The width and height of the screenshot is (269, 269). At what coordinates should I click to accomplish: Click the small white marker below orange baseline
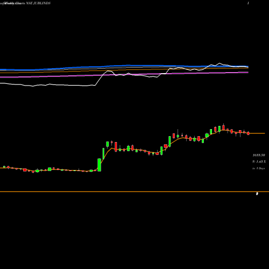[x=257, y=194]
